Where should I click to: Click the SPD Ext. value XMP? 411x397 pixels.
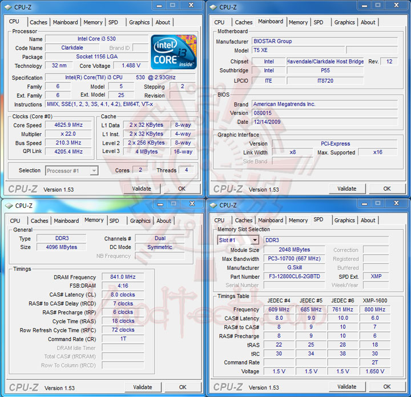tap(376, 276)
